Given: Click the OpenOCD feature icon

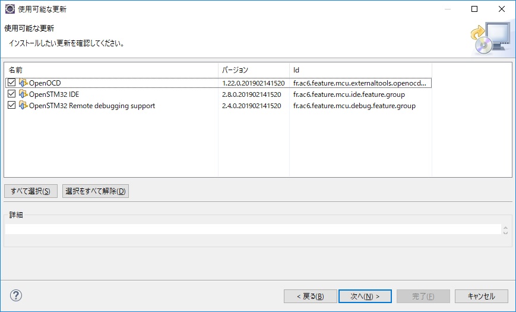Looking at the screenshot, I should click(23, 83).
